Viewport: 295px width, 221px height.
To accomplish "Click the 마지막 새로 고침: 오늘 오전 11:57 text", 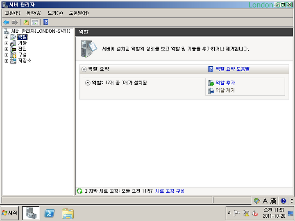I will pos(118,191).
